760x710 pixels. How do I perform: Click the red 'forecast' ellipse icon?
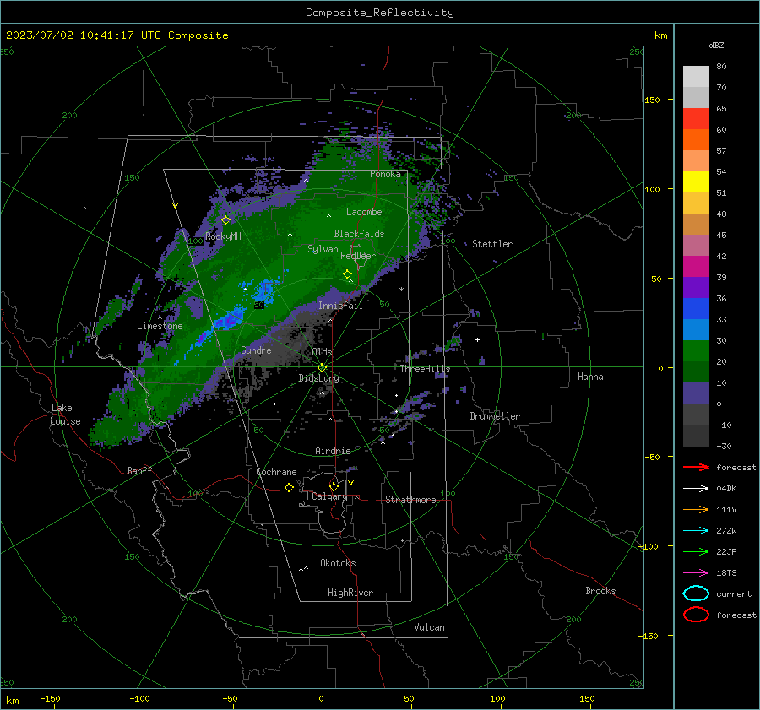696,615
